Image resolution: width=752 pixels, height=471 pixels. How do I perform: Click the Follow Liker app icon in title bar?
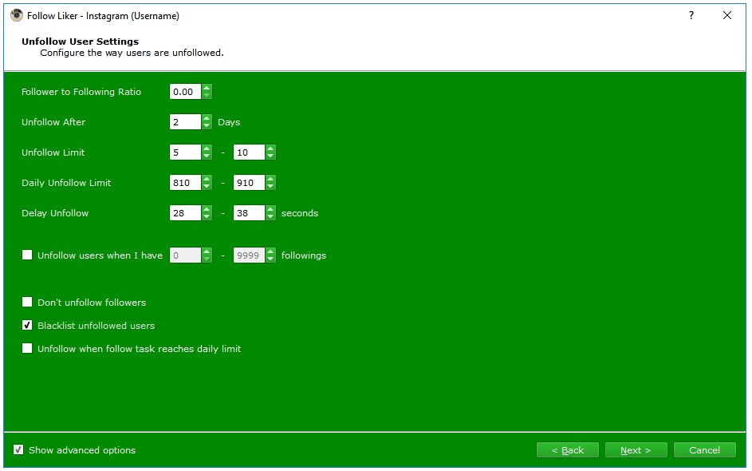pyautogui.click(x=16, y=15)
